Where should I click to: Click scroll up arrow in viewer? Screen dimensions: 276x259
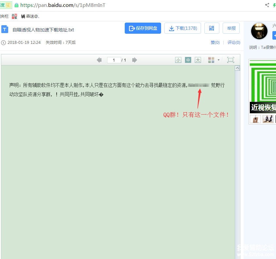click(x=237, y=68)
